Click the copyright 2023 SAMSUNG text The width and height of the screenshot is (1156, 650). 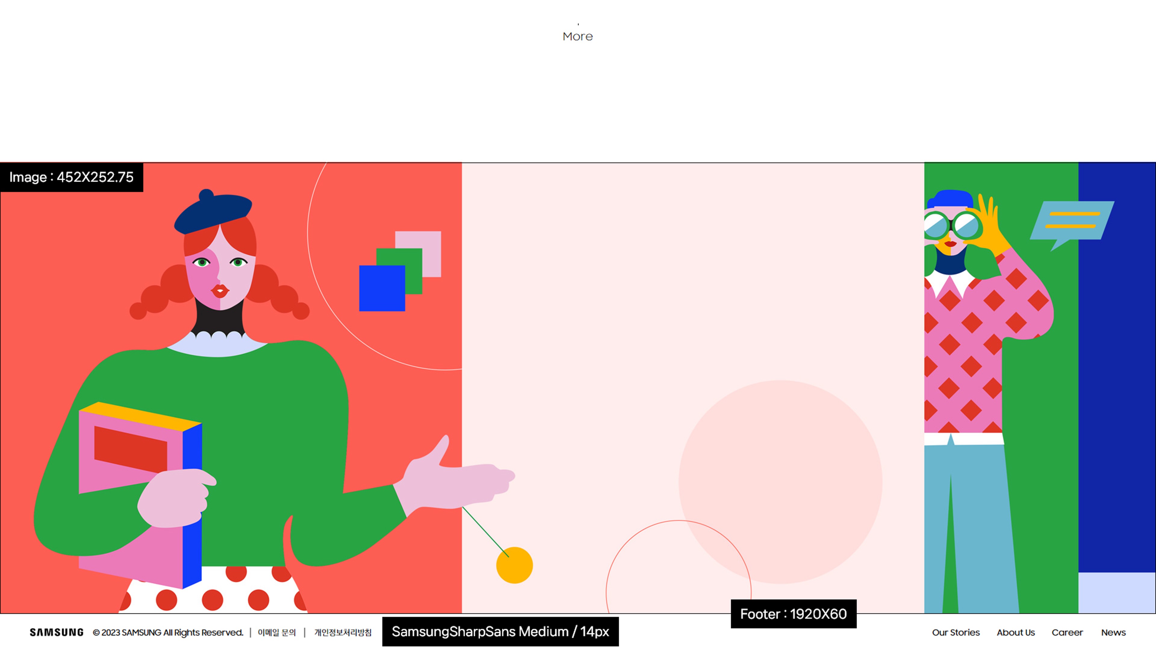(x=168, y=633)
